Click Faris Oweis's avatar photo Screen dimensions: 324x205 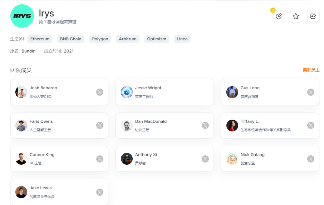pos(21,125)
